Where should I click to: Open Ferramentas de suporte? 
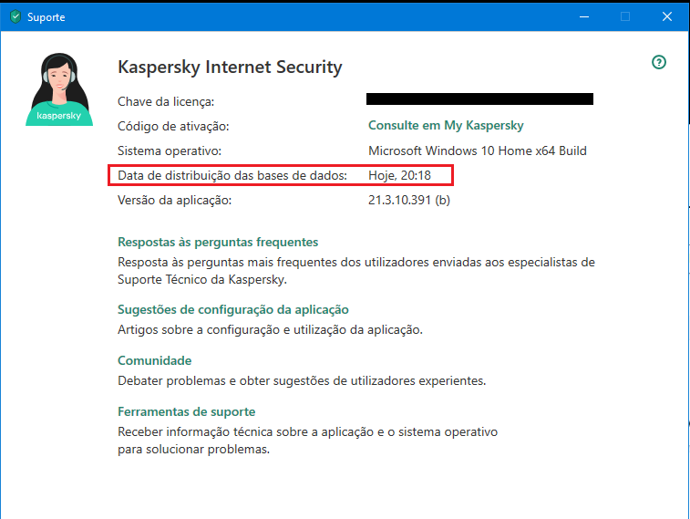(187, 412)
